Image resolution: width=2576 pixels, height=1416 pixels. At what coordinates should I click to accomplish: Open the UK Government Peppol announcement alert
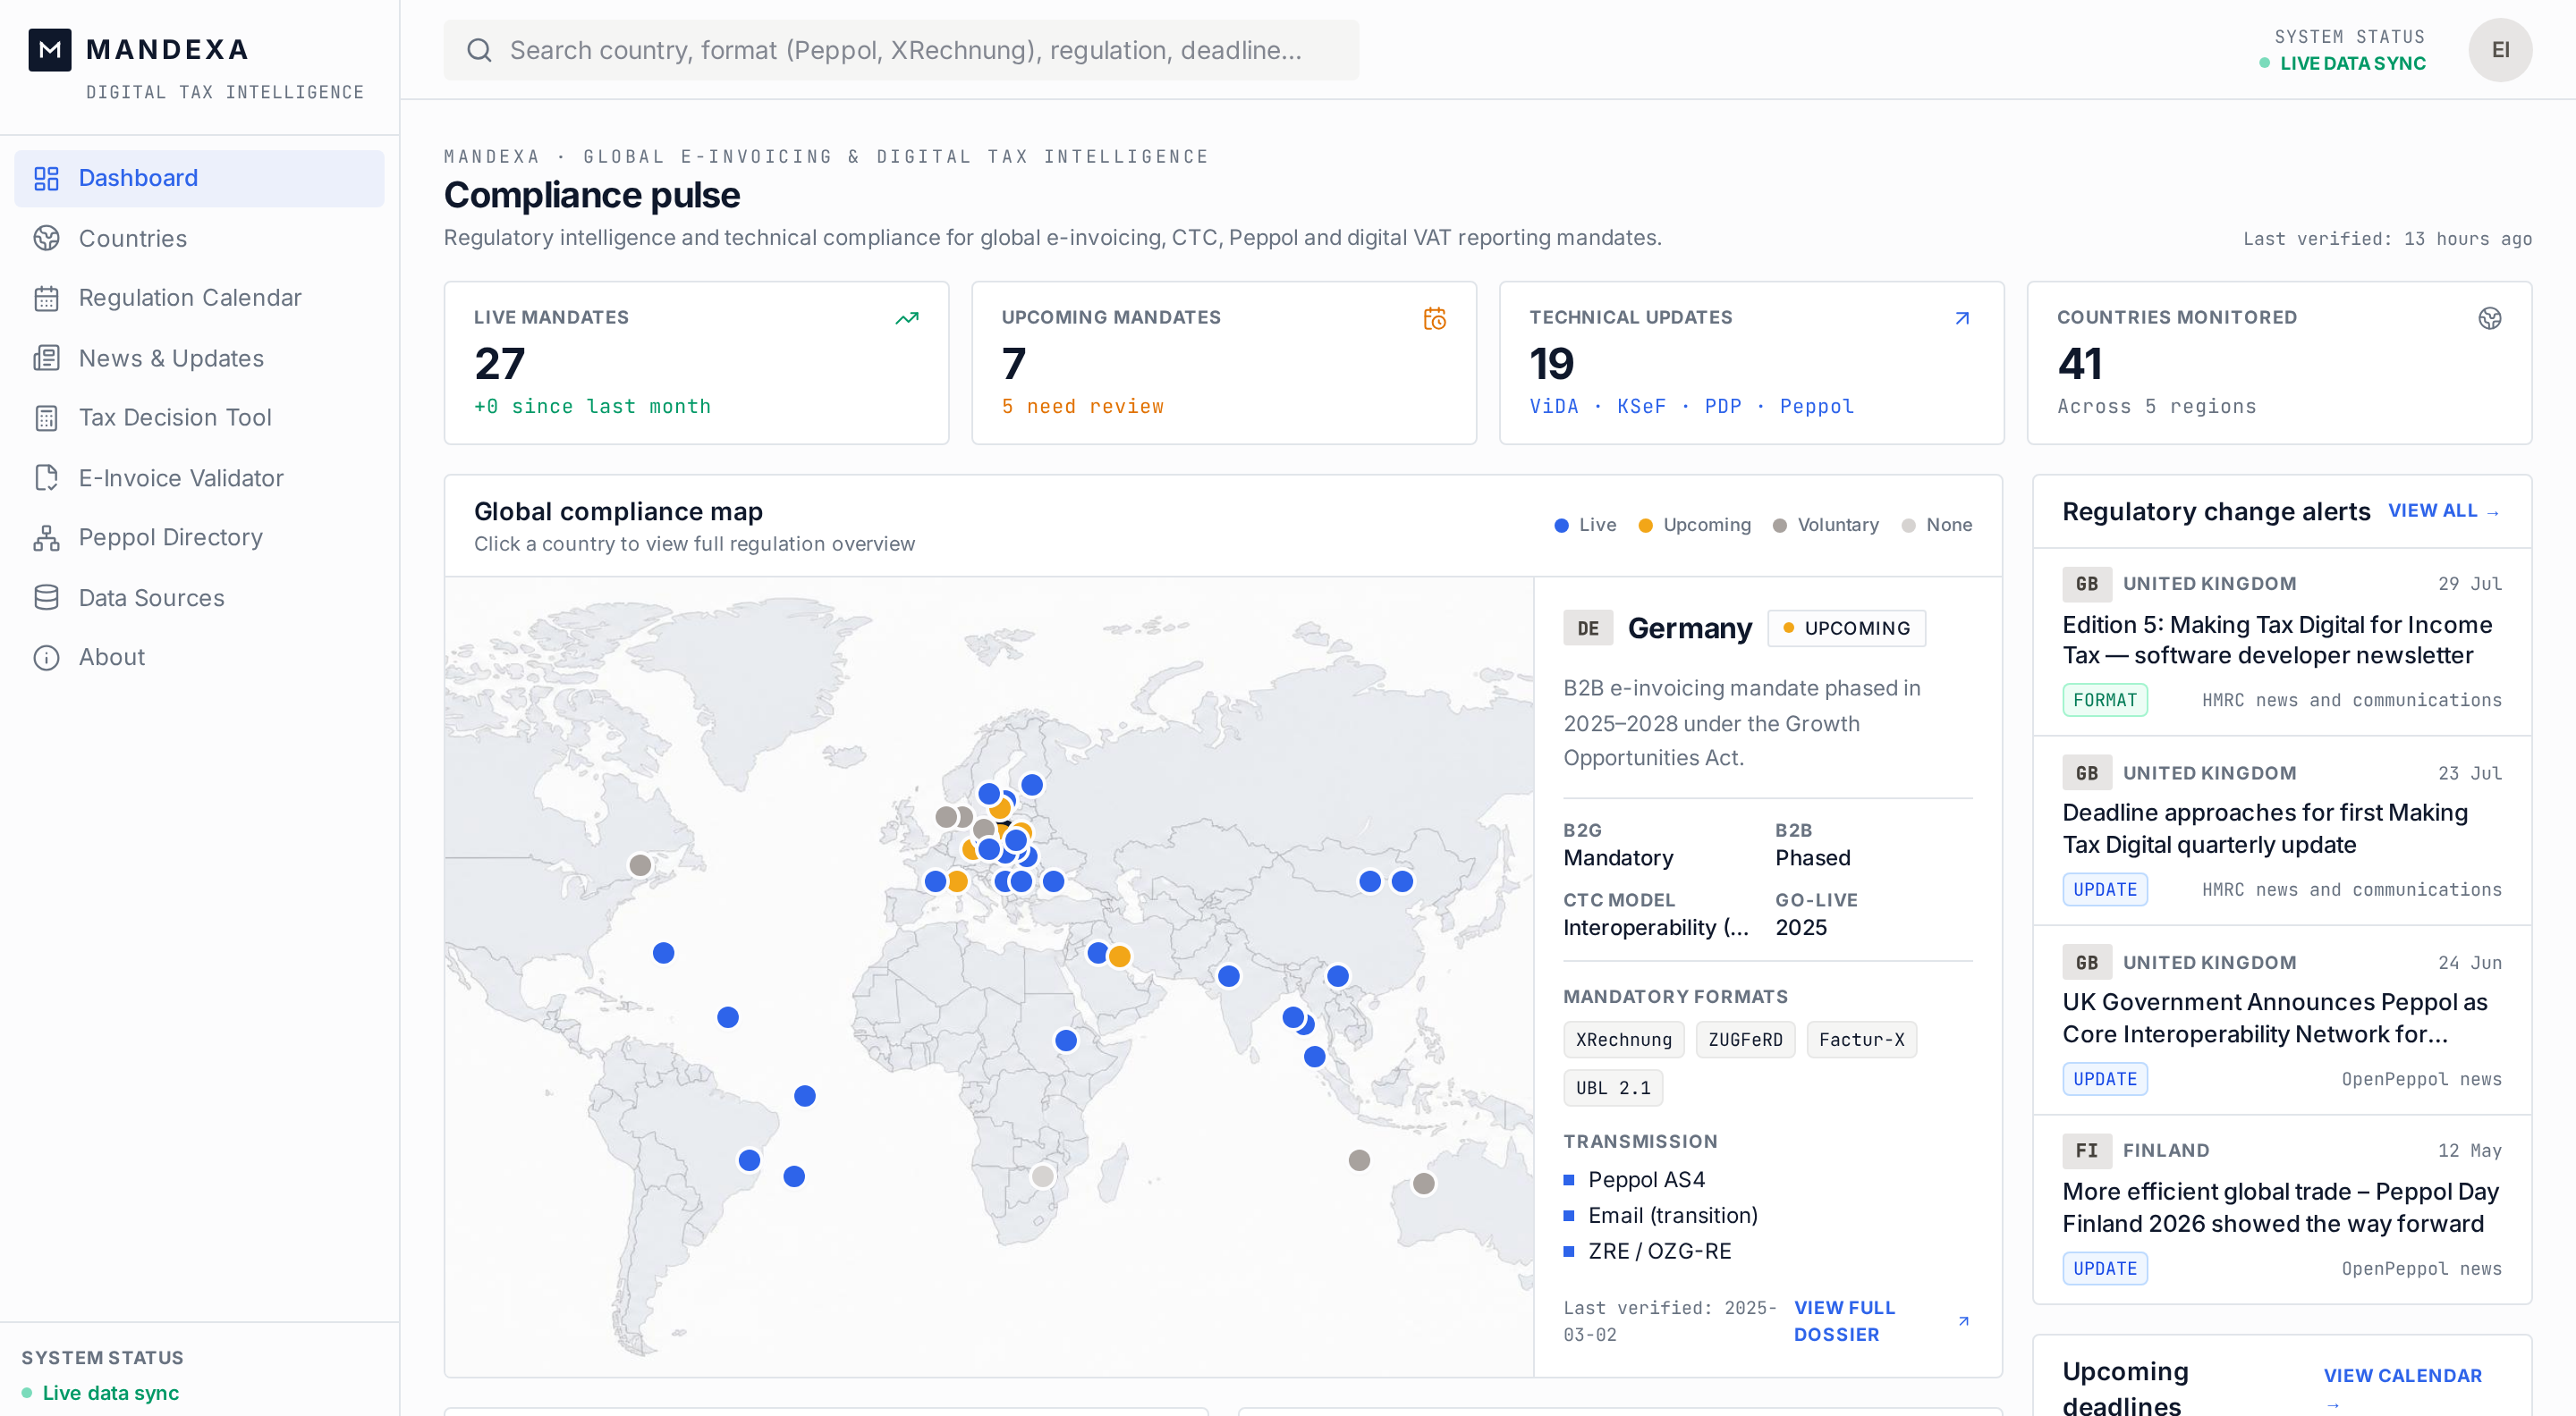2282,1019
